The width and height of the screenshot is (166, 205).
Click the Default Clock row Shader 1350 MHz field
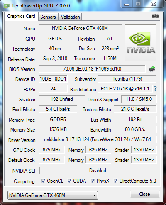click(x=144, y=160)
